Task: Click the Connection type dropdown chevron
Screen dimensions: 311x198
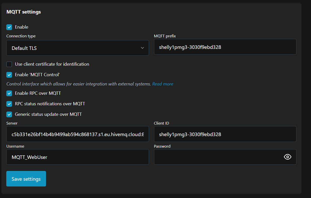Action: [x=142, y=48]
